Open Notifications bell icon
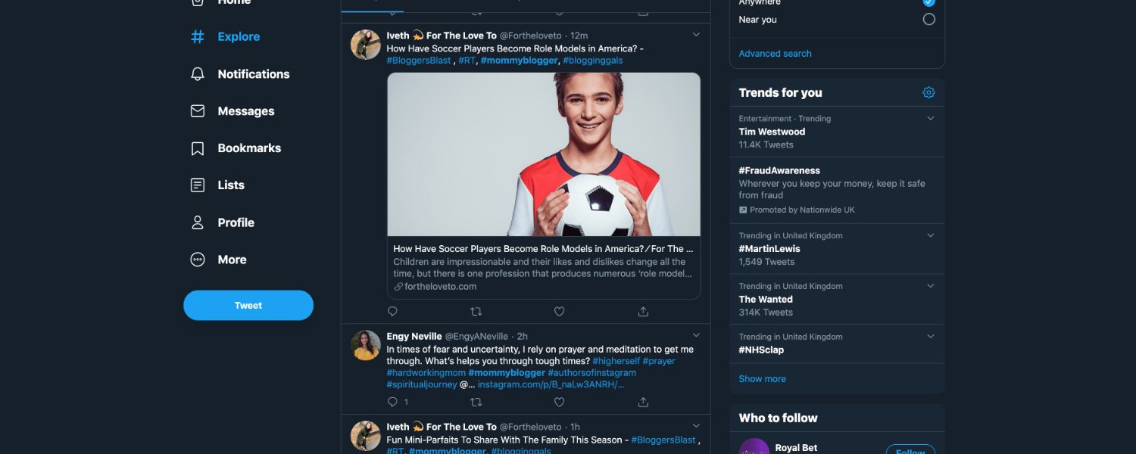 tap(198, 74)
